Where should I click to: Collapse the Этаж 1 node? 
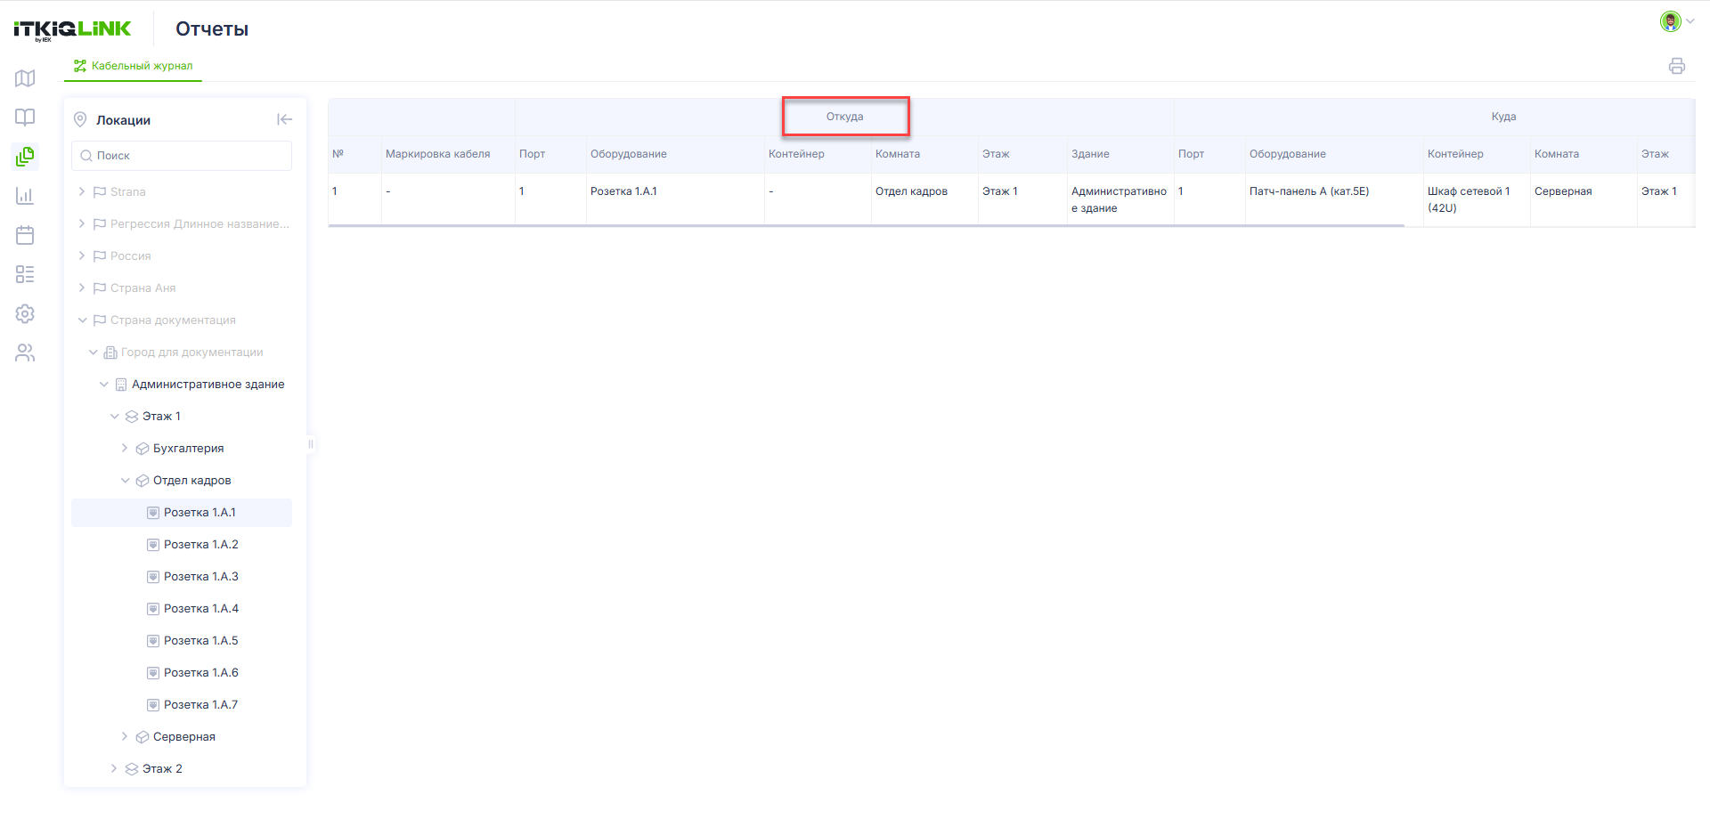pos(114,416)
